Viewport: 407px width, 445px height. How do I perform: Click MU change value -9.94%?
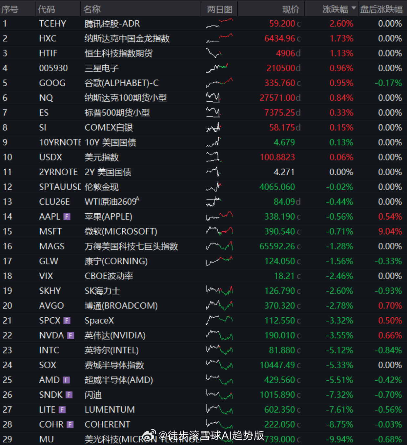(339, 439)
